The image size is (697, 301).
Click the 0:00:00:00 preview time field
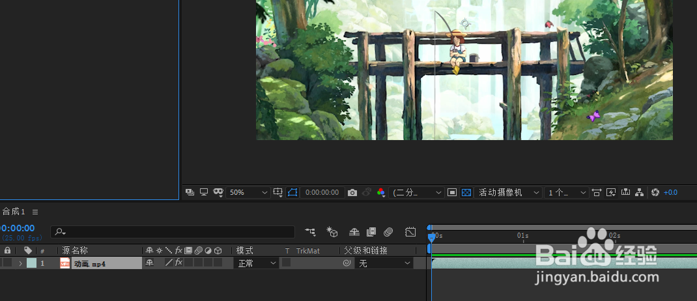(322, 192)
